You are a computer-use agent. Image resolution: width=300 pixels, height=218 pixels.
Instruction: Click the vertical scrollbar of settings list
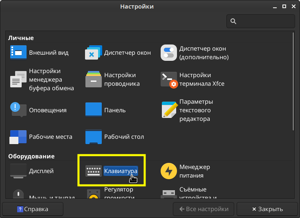293,82
